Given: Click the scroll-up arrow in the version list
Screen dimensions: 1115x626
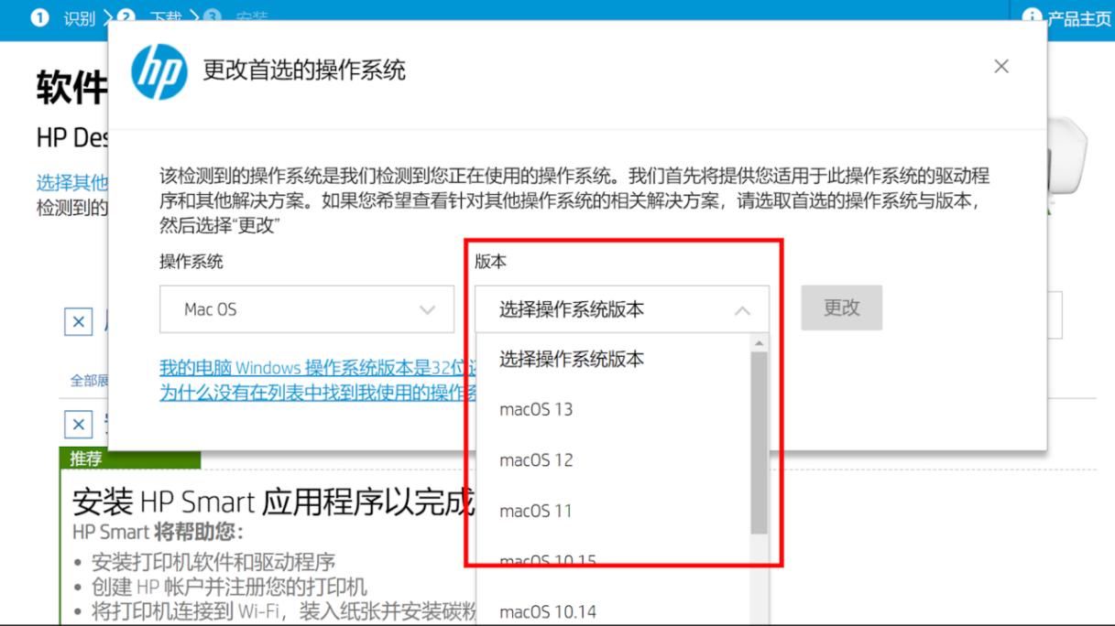Looking at the screenshot, I should (x=759, y=342).
